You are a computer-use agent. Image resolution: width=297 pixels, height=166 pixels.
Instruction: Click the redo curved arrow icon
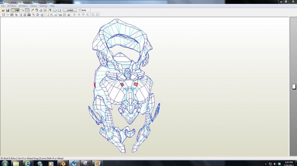[42, 15]
